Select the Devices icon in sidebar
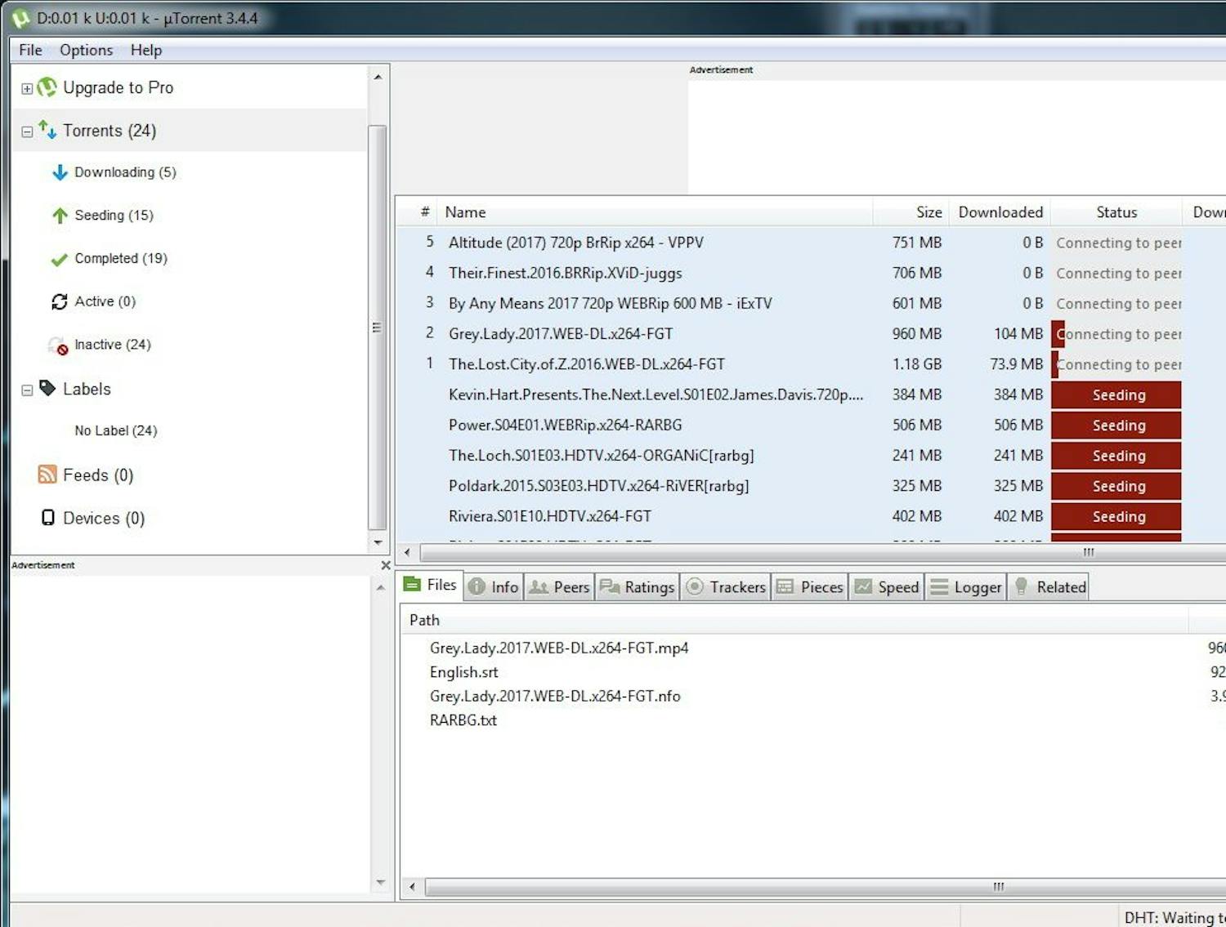This screenshot has width=1226, height=927. pyautogui.click(x=48, y=518)
